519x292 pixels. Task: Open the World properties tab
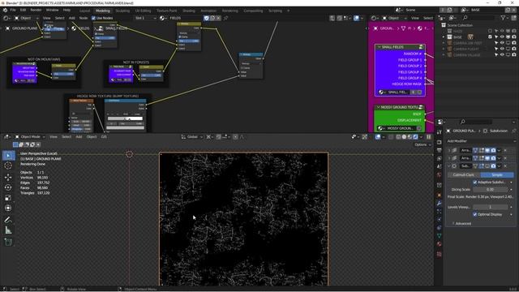click(440, 175)
